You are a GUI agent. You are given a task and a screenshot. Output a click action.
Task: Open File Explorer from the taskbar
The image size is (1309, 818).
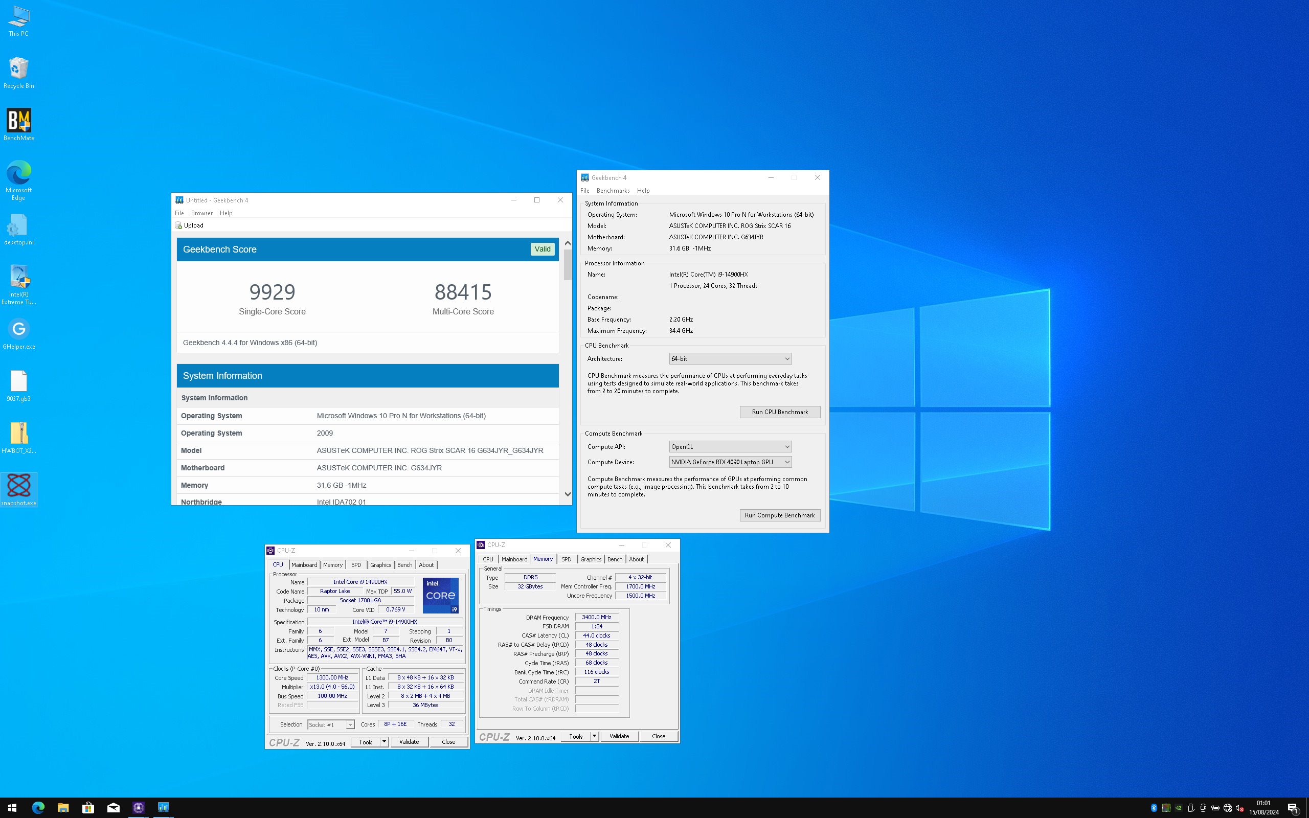(x=63, y=808)
